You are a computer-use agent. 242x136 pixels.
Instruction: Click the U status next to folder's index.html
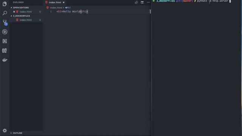click(40, 20)
